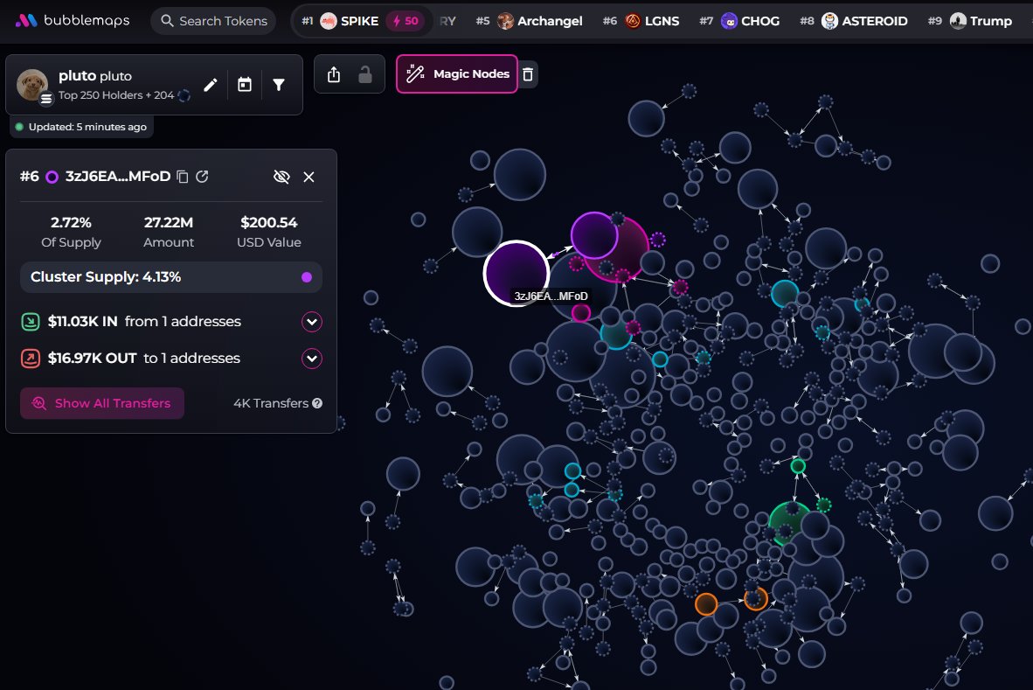Click the Search Tokens field
Viewport: 1033px width, 690px height.
click(214, 21)
